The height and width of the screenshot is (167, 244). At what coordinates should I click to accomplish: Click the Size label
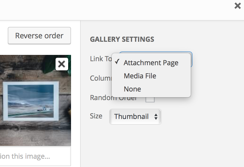[x=96, y=116]
